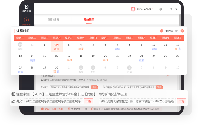Screen dimensions: 198x125
Task: Click the 2020二建法规导学 handout filename box
Action: click(x=53, y=101)
